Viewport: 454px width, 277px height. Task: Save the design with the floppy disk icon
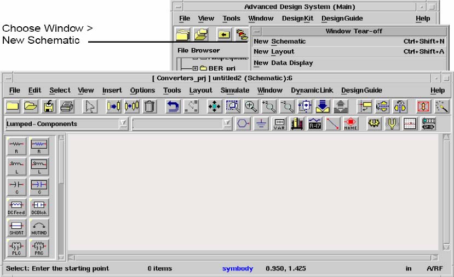click(49, 107)
